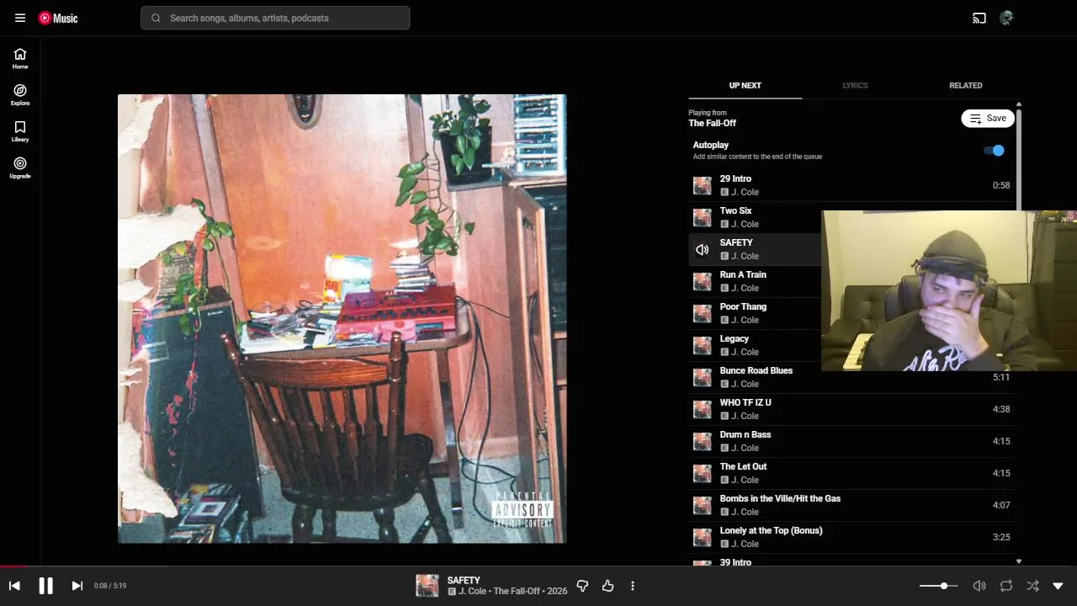The image size is (1077, 606).
Task: Click the player bar song thumbnail
Action: [427, 586]
